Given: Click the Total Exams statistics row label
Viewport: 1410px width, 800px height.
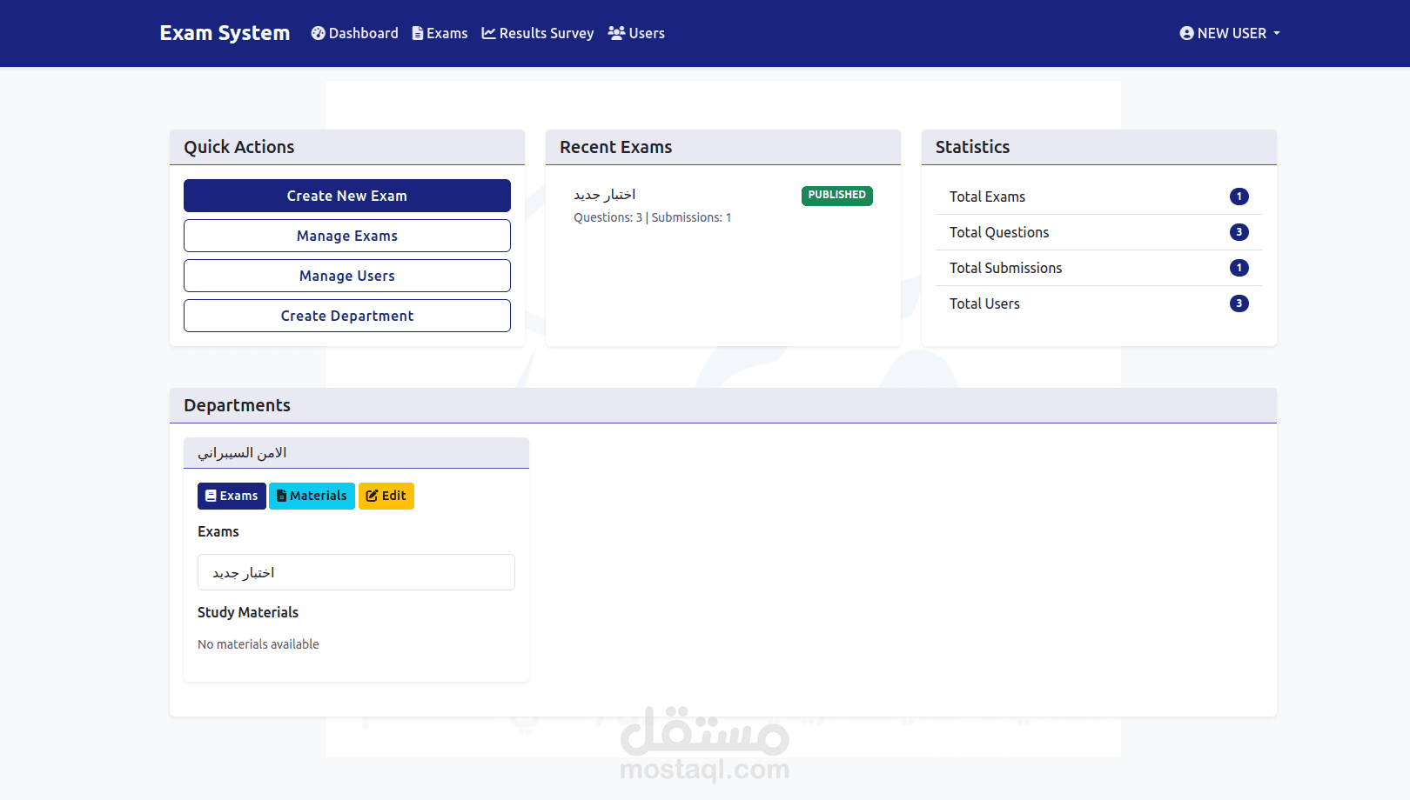Looking at the screenshot, I should click(x=987, y=197).
